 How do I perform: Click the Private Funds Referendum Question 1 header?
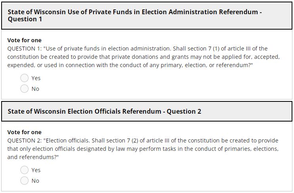135,15
